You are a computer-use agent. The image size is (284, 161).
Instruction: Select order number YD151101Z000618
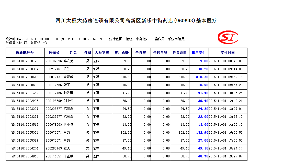(25, 77)
